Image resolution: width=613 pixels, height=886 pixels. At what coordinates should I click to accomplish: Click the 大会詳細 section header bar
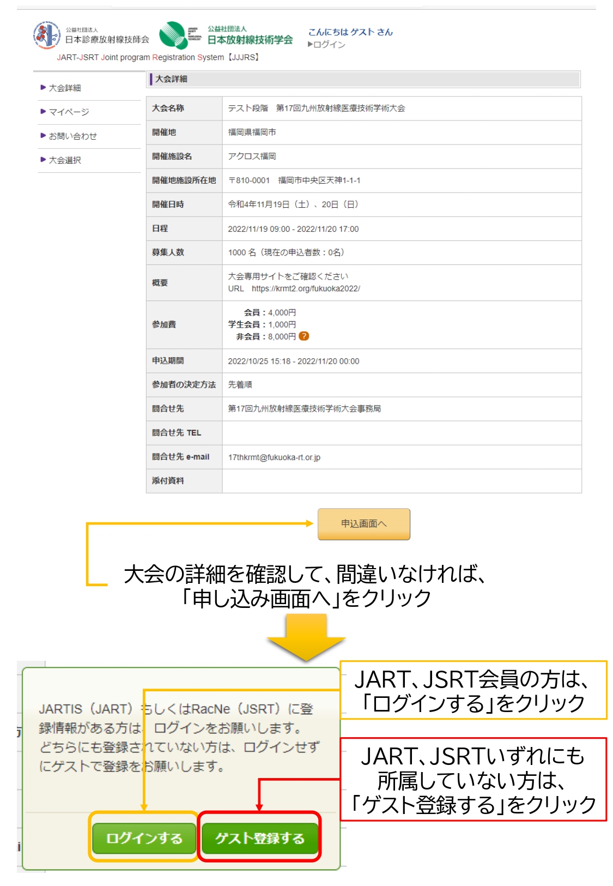pyautogui.click(x=363, y=79)
